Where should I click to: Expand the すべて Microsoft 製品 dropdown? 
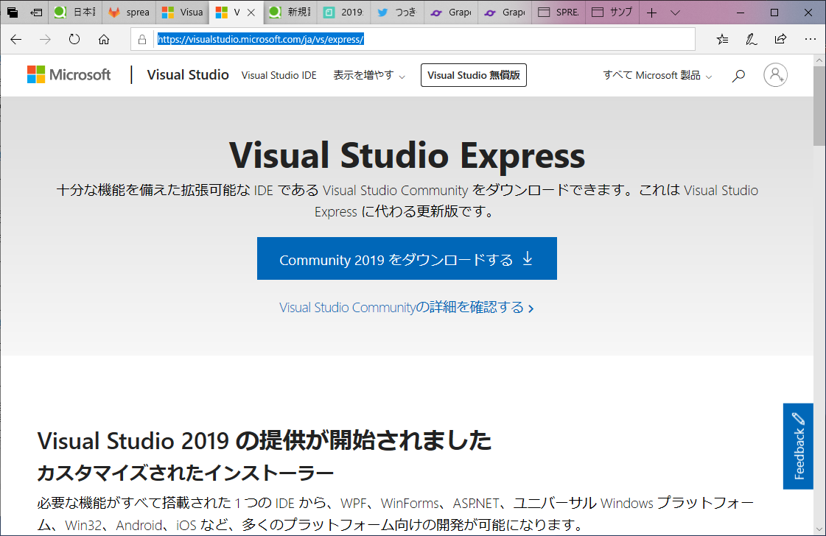click(655, 74)
